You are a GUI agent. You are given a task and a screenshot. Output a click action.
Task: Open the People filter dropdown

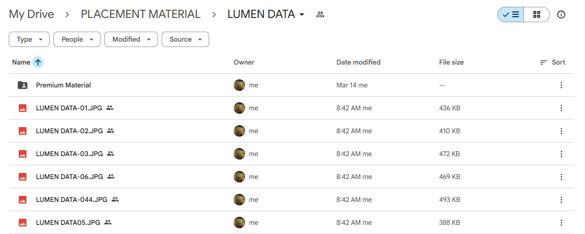(77, 39)
